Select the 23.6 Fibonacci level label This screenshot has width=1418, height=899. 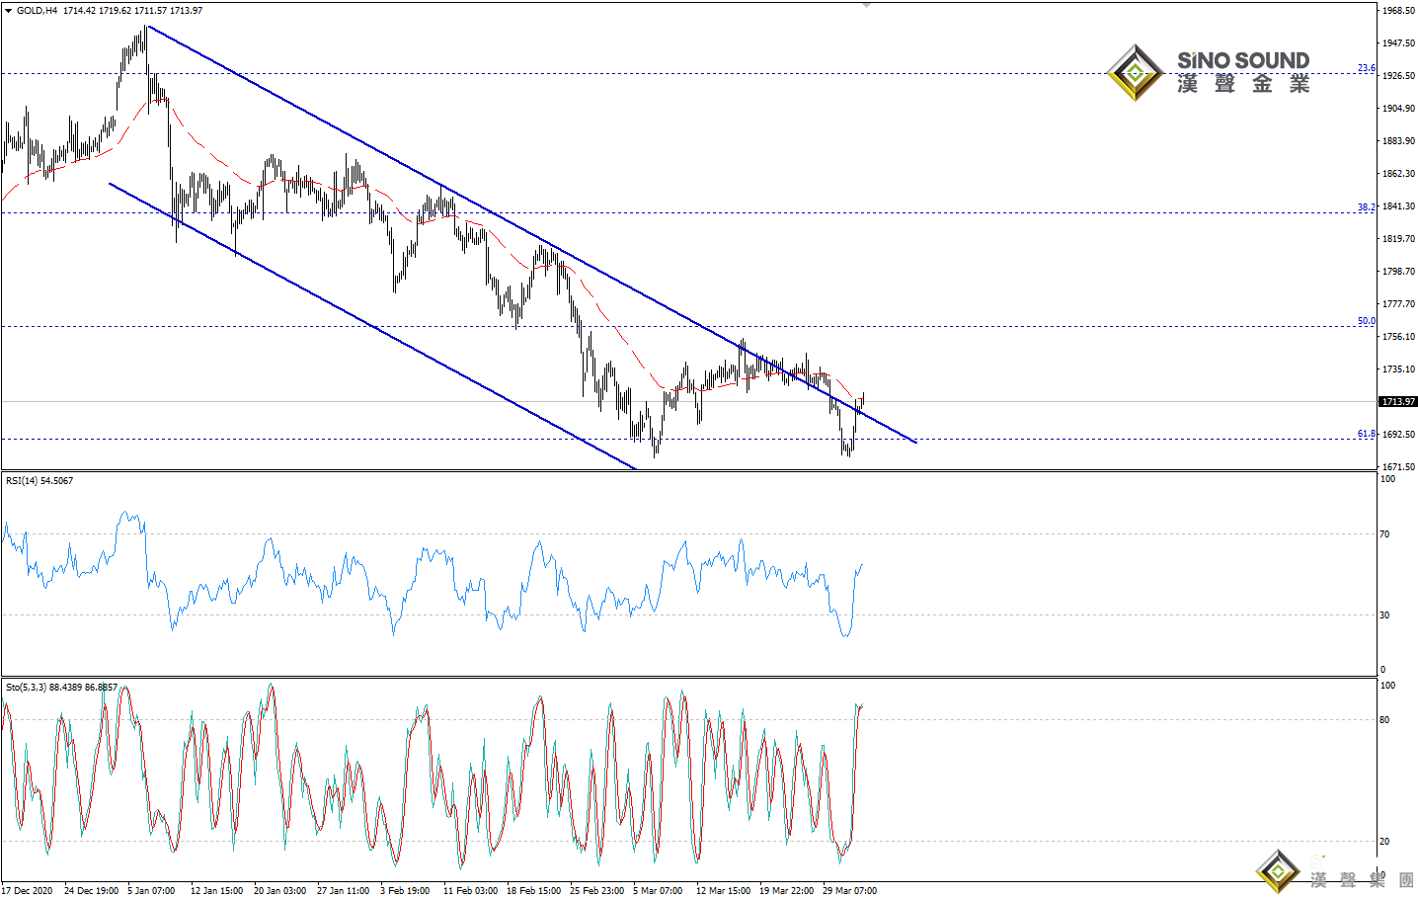[x=1366, y=68]
